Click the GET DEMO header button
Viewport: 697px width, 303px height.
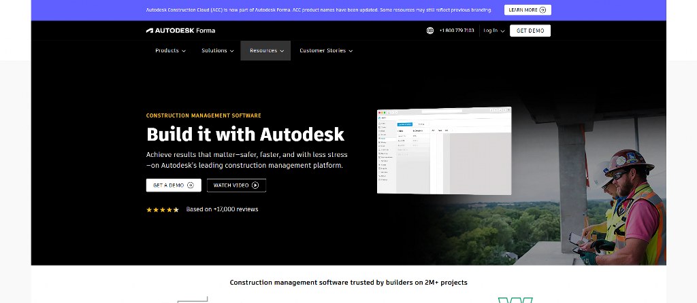[x=530, y=31]
